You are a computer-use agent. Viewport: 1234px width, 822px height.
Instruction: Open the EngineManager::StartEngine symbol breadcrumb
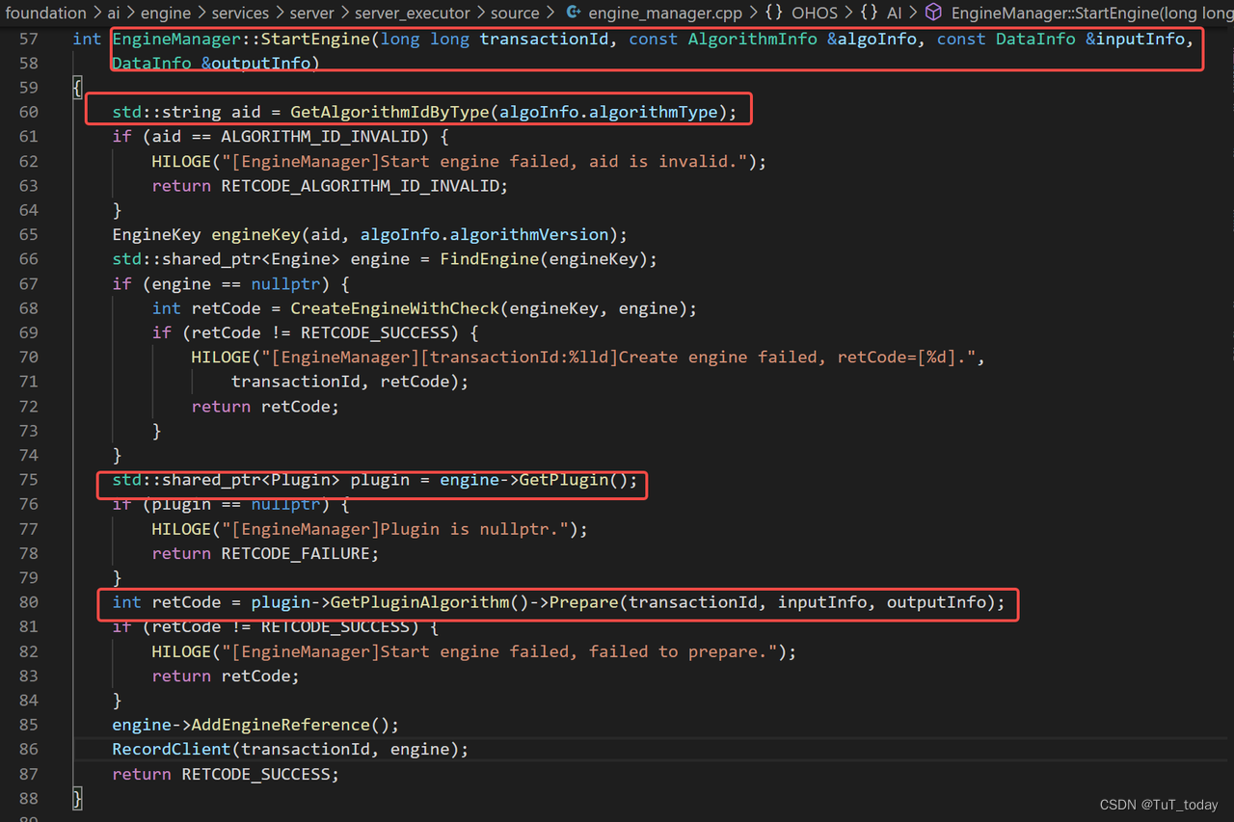[x=1091, y=13]
